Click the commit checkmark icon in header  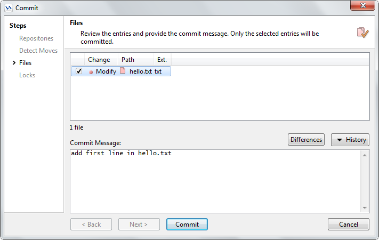click(x=362, y=33)
